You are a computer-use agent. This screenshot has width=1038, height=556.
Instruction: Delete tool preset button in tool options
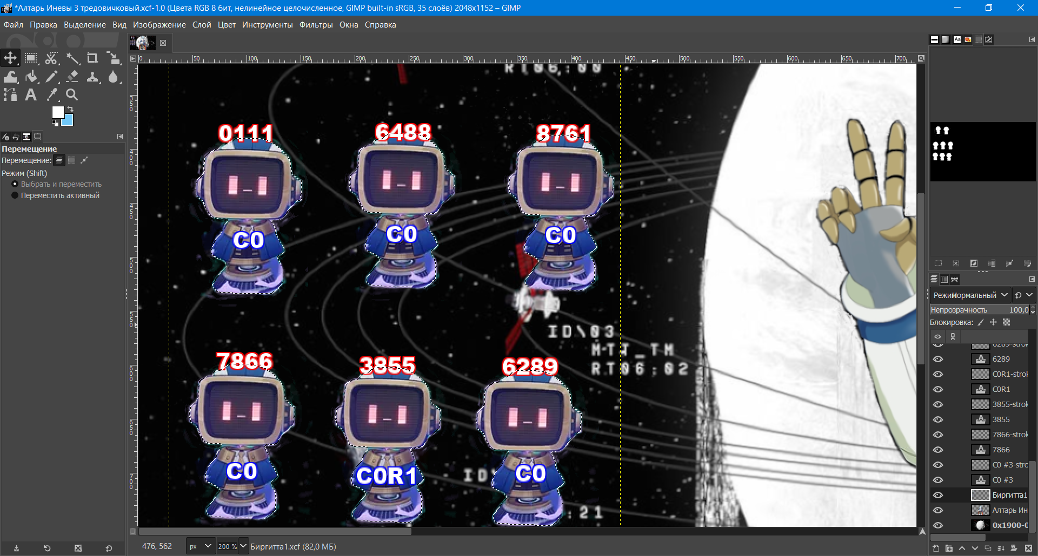tap(78, 548)
